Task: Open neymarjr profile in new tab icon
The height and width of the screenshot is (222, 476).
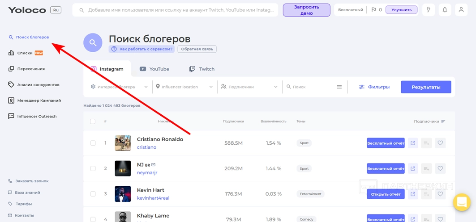Action: tap(413, 168)
